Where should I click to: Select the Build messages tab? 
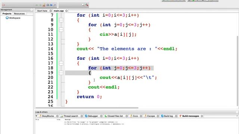pyautogui.click(x=189, y=116)
